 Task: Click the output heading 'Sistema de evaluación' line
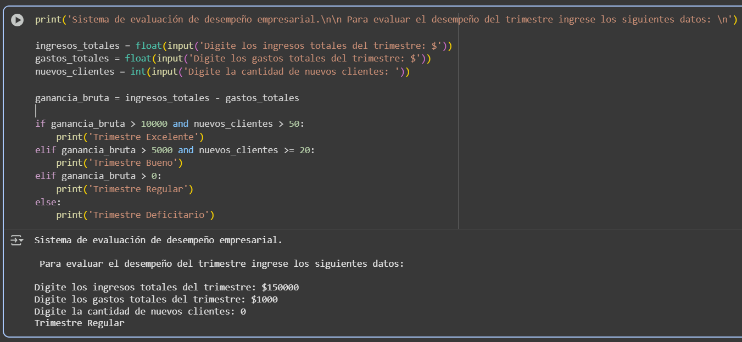[x=158, y=240]
